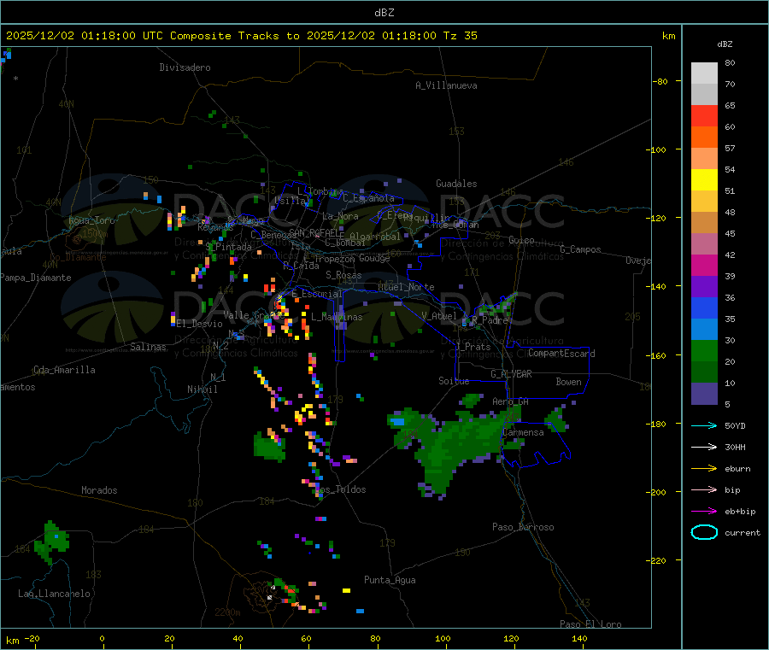Click the eburn yellow arrow legend icon

(704, 468)
